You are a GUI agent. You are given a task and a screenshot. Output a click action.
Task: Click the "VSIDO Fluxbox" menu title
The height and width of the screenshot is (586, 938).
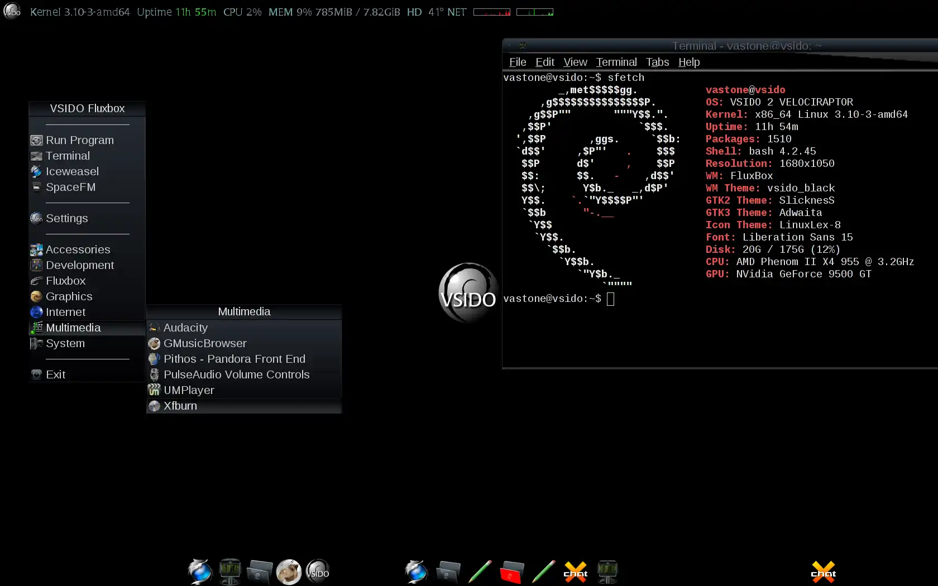[x=87, y=108]
